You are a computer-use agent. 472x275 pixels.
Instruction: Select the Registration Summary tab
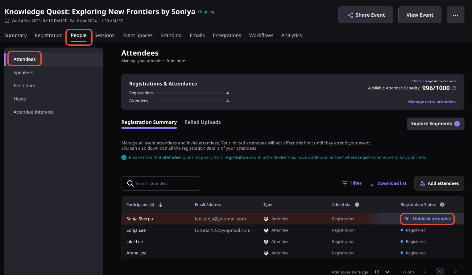coord(149,122)
